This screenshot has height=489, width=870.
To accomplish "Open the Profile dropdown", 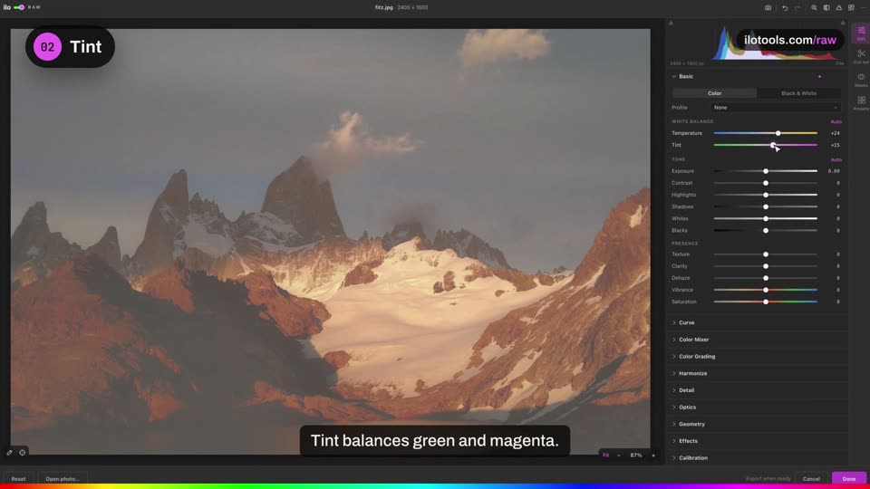I will tap(776, 108).
